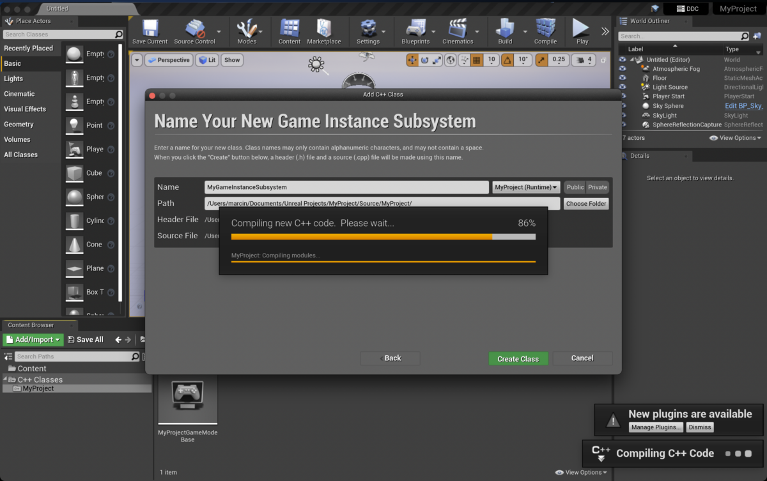Select the translate gizmo tool in viewport

412,60
